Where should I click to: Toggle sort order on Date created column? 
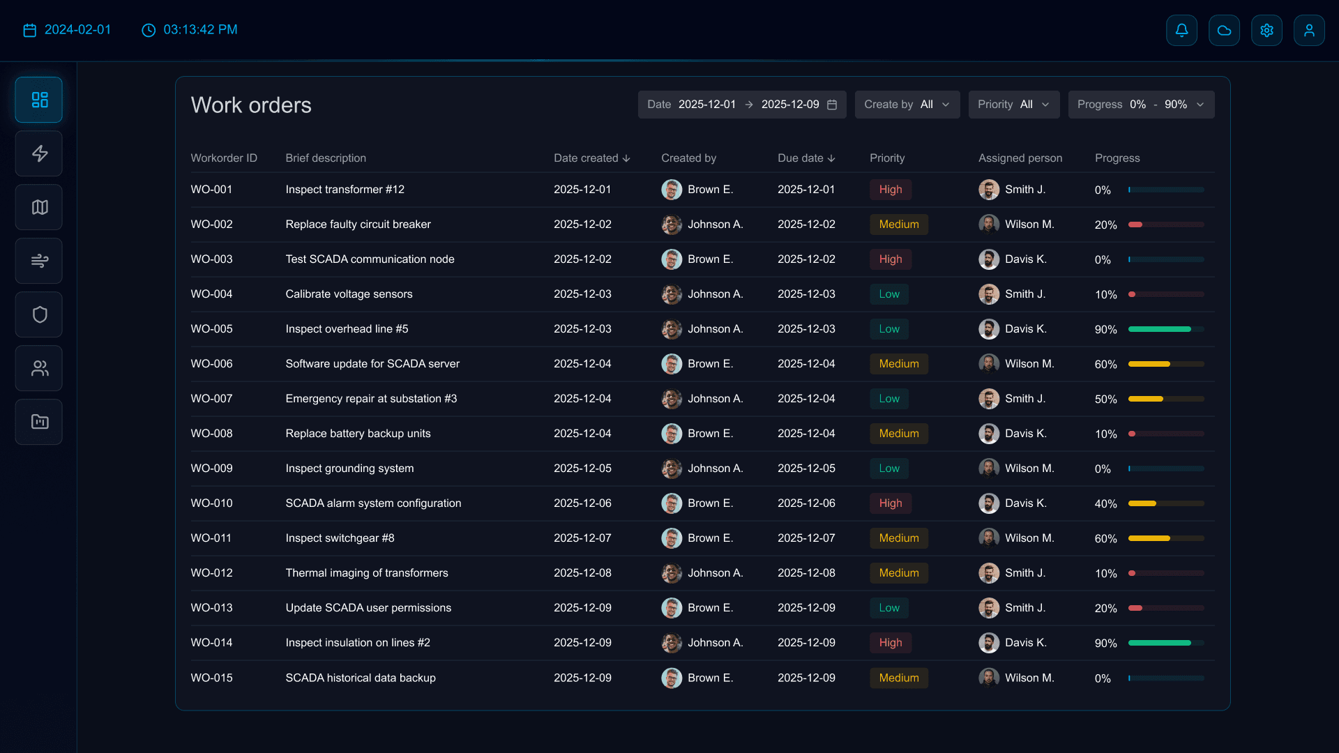pyautogui.click(x=626, y=158)
